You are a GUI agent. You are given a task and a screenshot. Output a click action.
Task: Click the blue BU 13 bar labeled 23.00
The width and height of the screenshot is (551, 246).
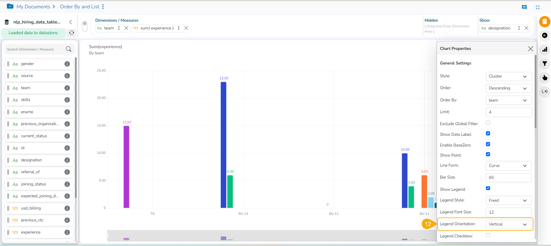223,145
